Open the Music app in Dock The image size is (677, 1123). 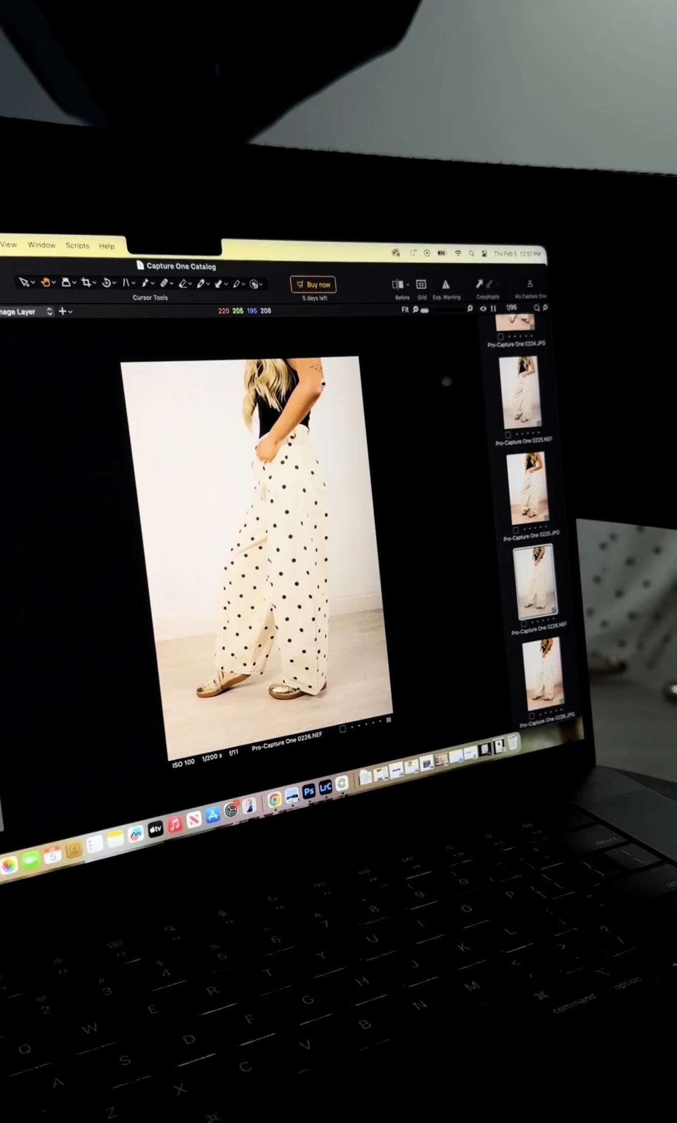pyautogui.click(x=174, y=824)
